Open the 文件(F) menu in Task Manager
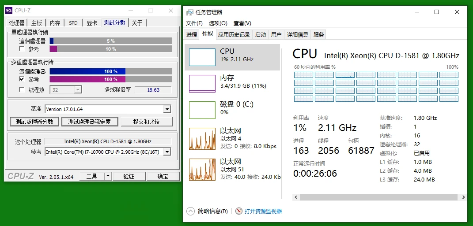Viewport: 473px width, 226px height. pyautogui.click(x=194, y=23)
